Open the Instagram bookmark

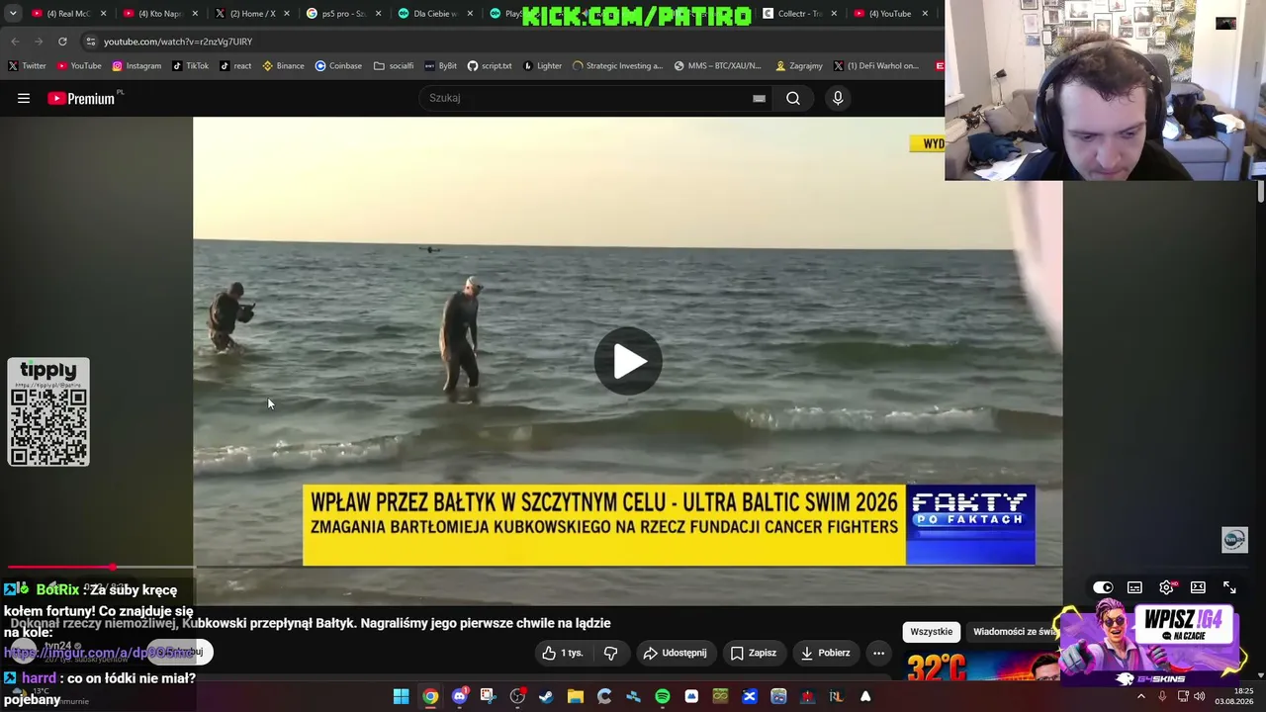(x=136, y=66)
